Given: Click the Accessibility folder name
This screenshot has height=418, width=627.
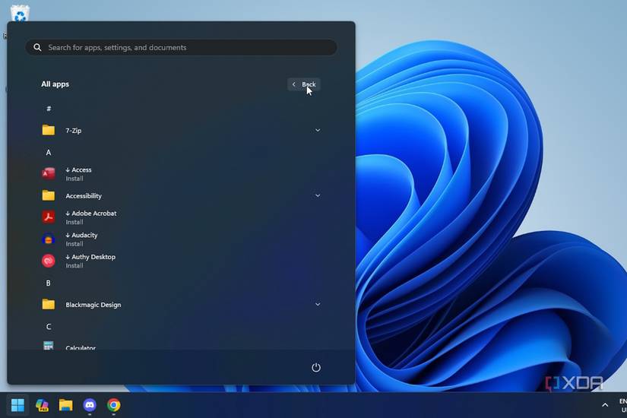Looking at the screenshot, I should point(84,195).
